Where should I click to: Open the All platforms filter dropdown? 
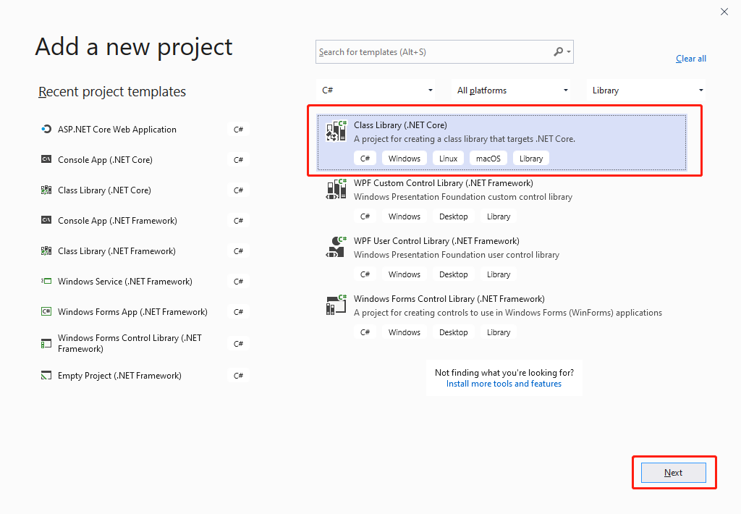[512, 90]
